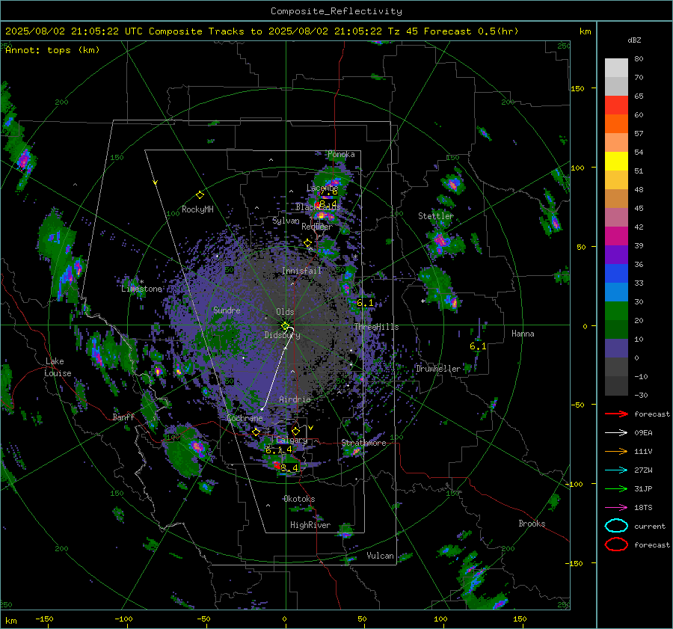Viewport: 673px width, 629px height.
Task: Click the Didsbury city label
Action: pyautogui.click(x=282, y=335)
